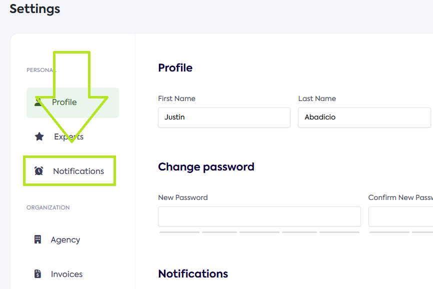Click the Notifications heading in main panel
The image size is (433, 289).
point(193,274)
